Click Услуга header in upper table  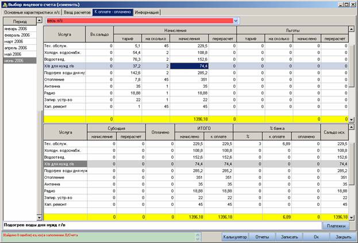pos(64,34)
